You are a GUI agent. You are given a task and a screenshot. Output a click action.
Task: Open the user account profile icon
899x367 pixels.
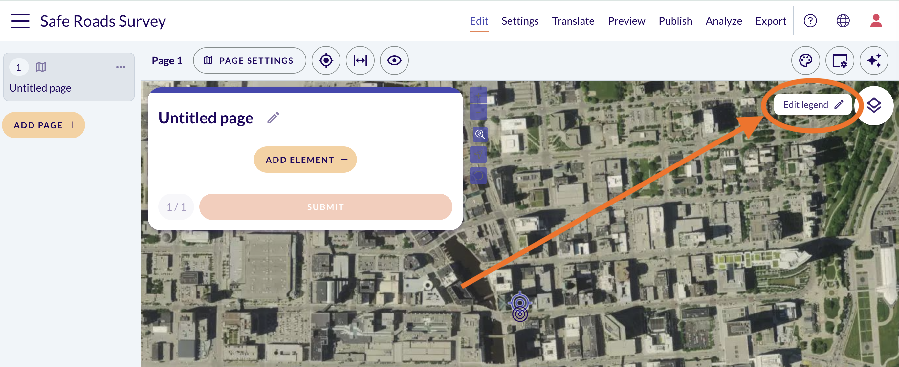coord(876,21)
